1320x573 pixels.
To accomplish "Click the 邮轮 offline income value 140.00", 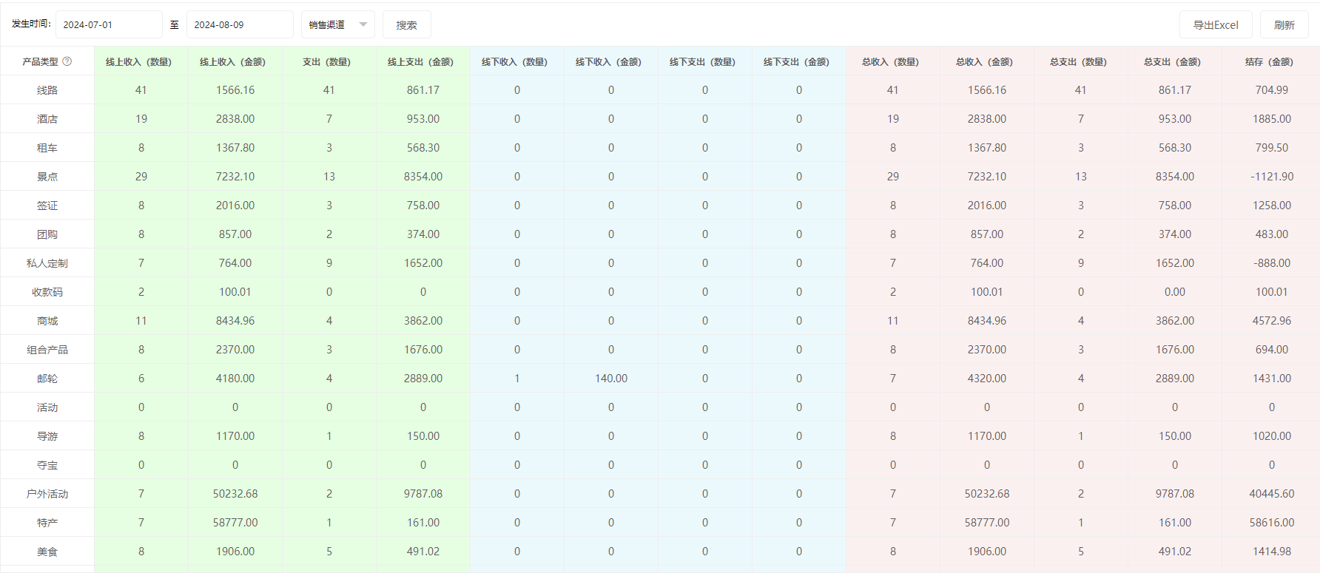I will 610,379.
